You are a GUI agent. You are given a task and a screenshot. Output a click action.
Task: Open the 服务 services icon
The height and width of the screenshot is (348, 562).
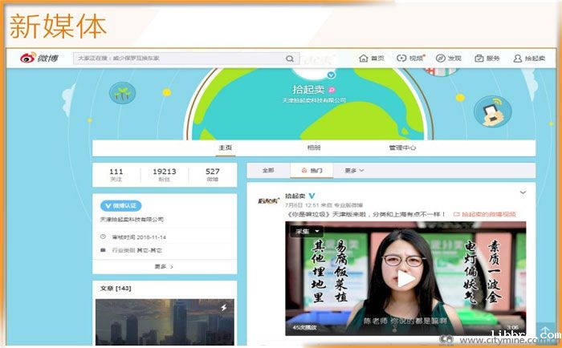pos(479,59)
